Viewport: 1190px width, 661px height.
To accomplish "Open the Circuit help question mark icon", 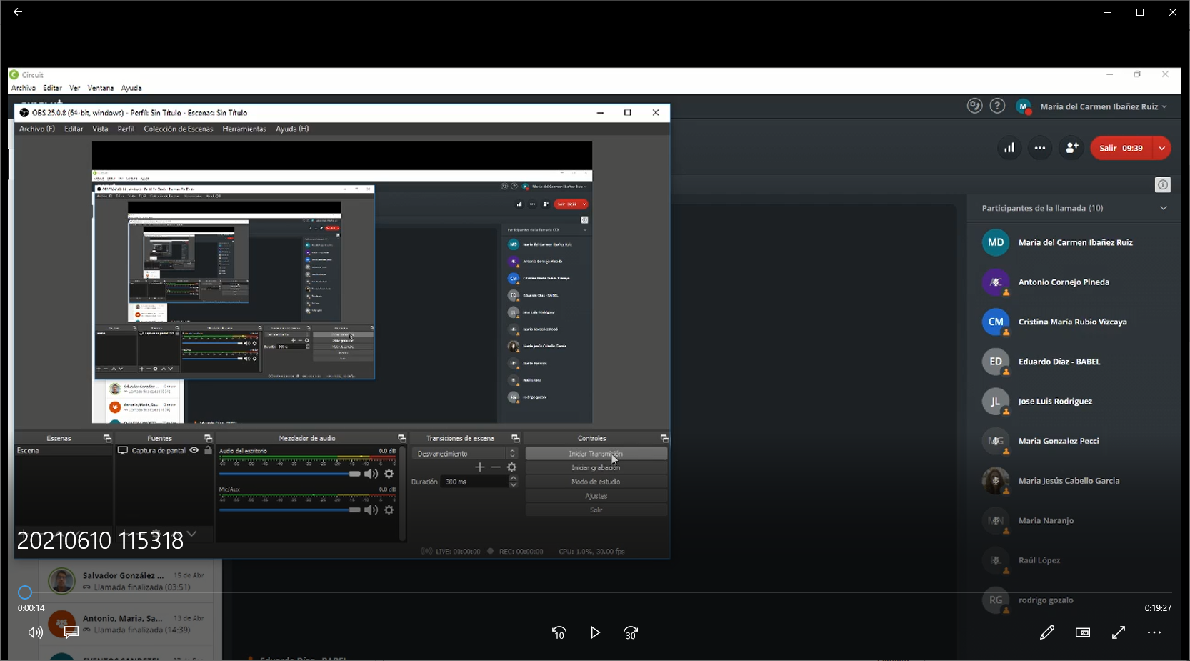I will point(997,106).
